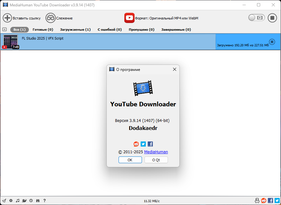Click the music note status bar icon
Viewport: 281px width, 205px height.
pos(18,201)
